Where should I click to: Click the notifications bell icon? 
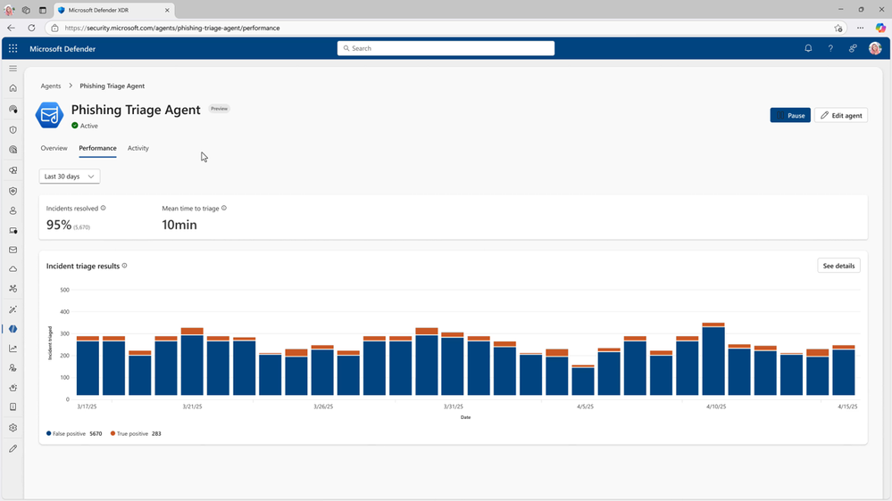pyautogui.click(x=808, y=49)
